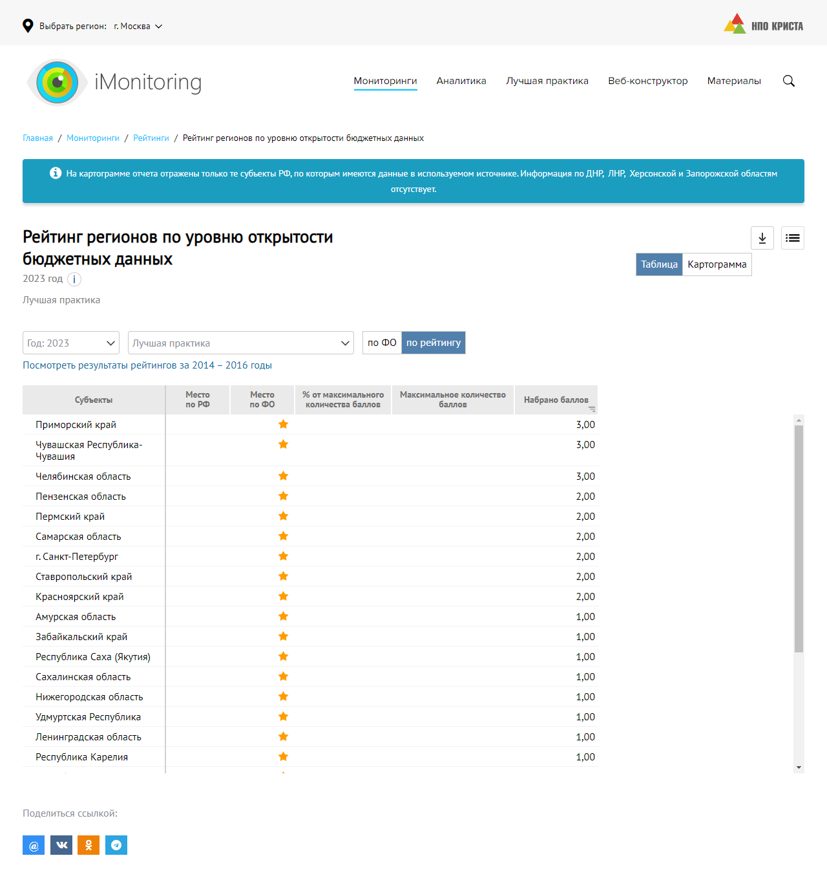Viewport: 827px width, 869px height.
Task: Expand the Лучшая практика dropdown
Action: 240,343
